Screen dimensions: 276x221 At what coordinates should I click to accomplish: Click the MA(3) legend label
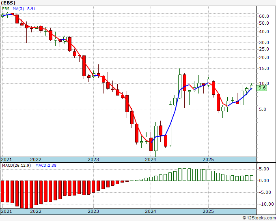click(18, 8)
